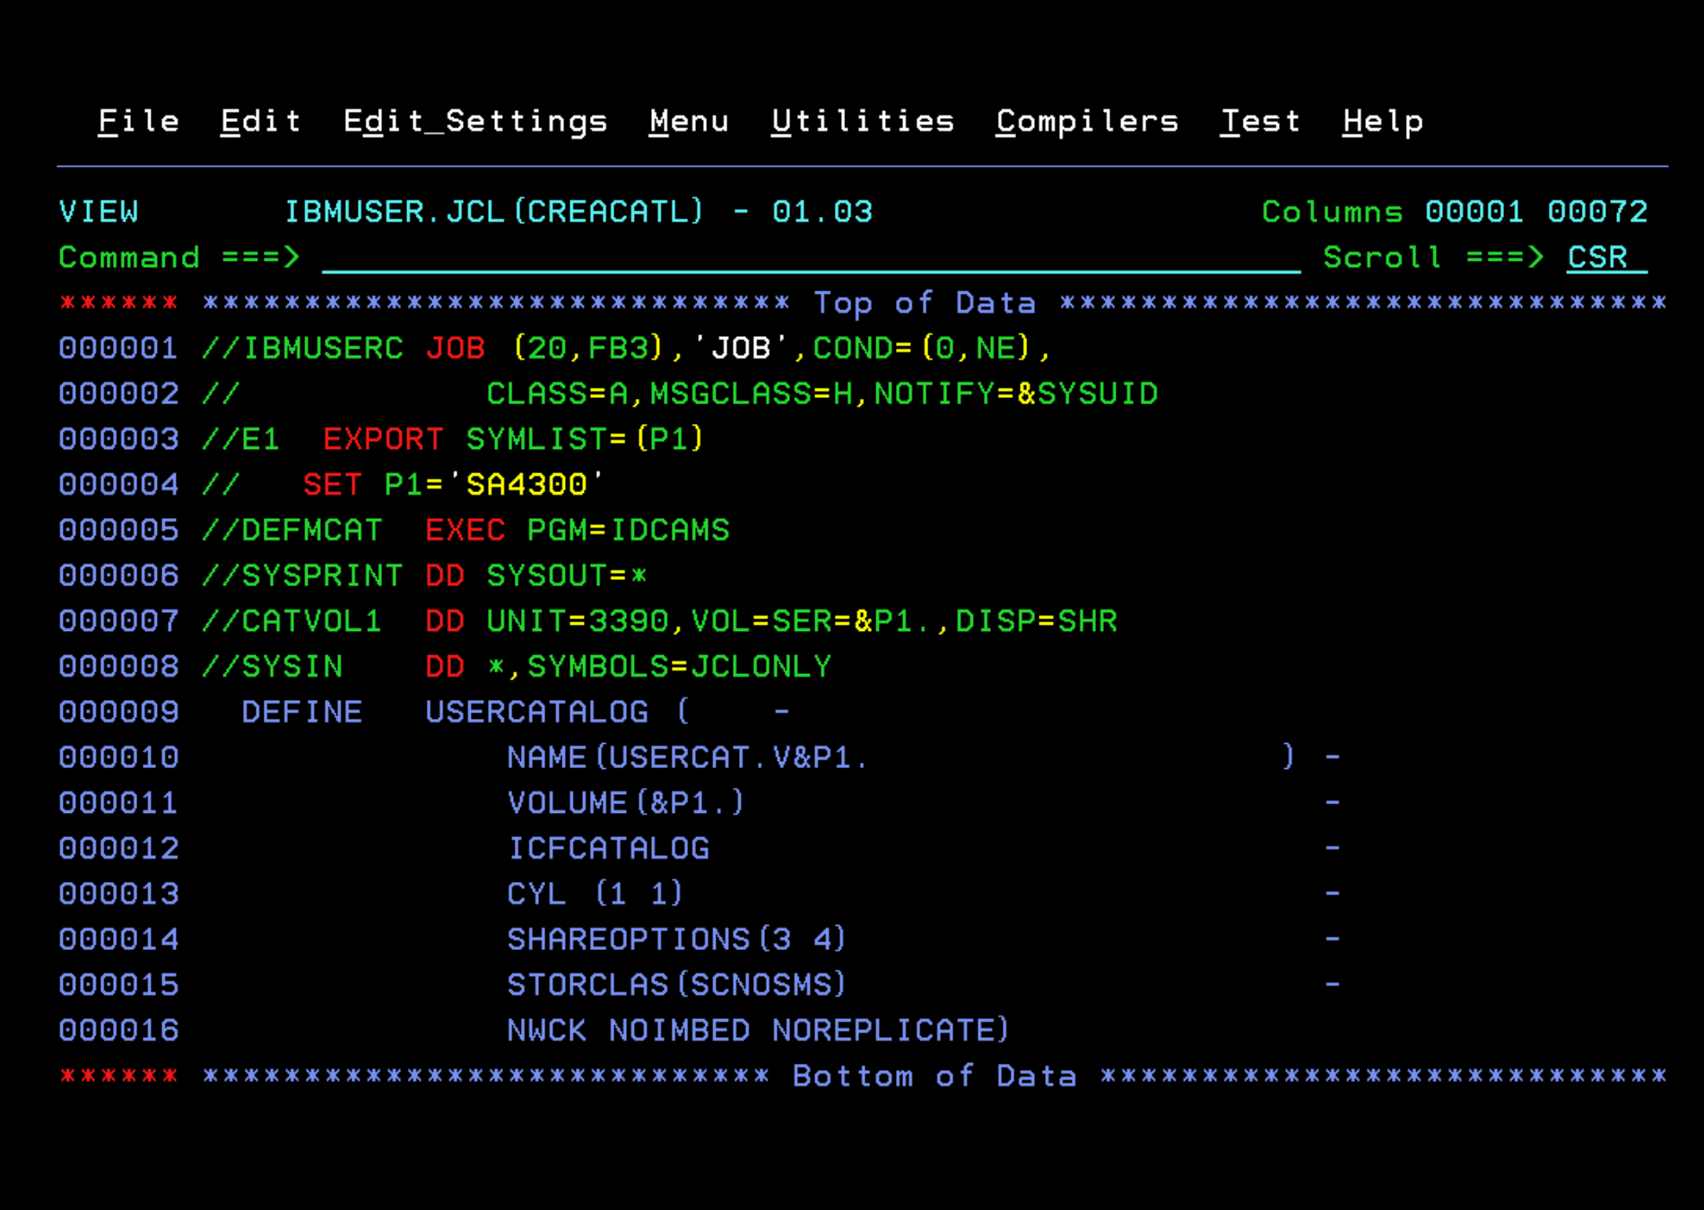
Task: Click line number 000005 next to DEFMCAT
Action: click(117, 530)
